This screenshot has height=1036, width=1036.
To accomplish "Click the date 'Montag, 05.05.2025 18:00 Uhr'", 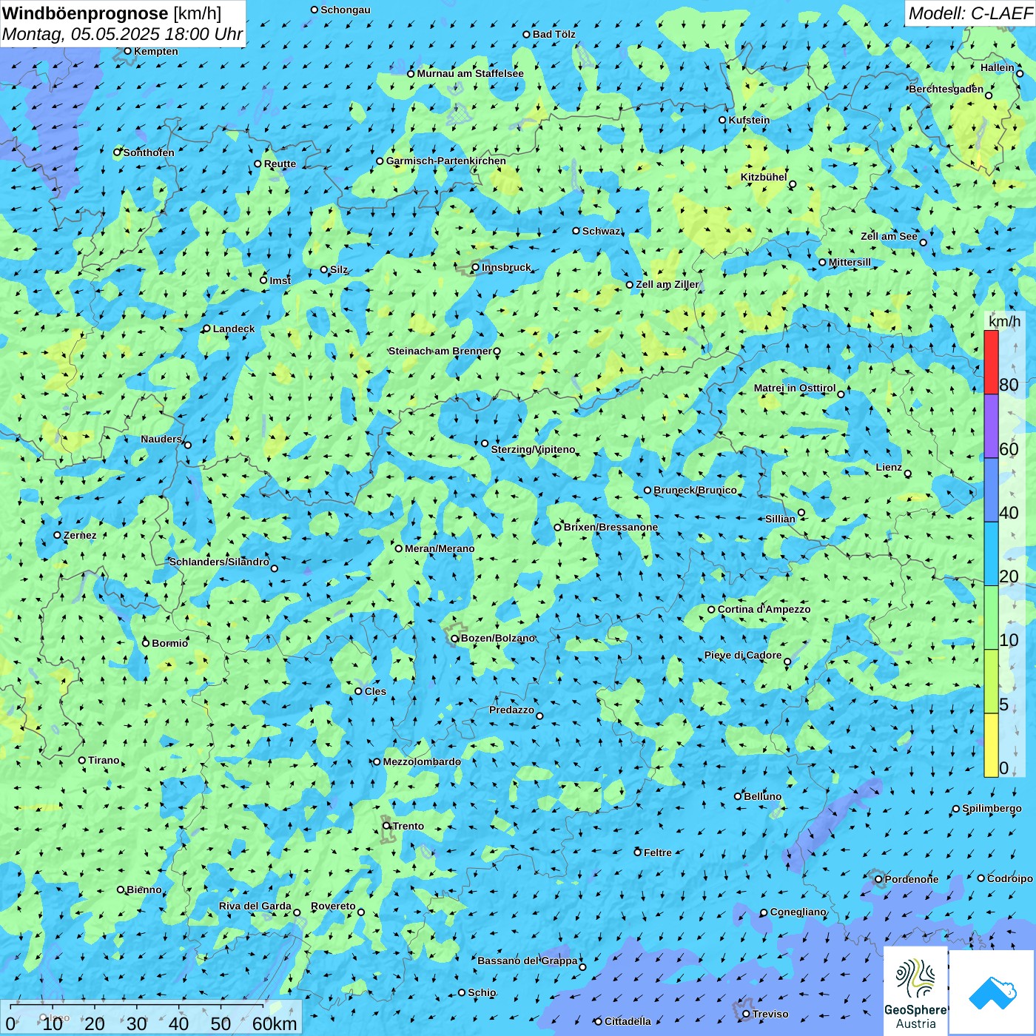I will pyautogui.click(x=122, y=34).
